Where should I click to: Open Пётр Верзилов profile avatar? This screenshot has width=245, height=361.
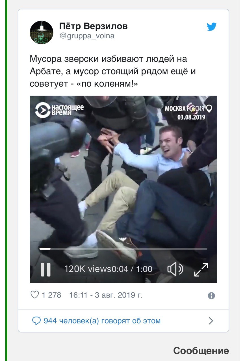click(42, 32)
